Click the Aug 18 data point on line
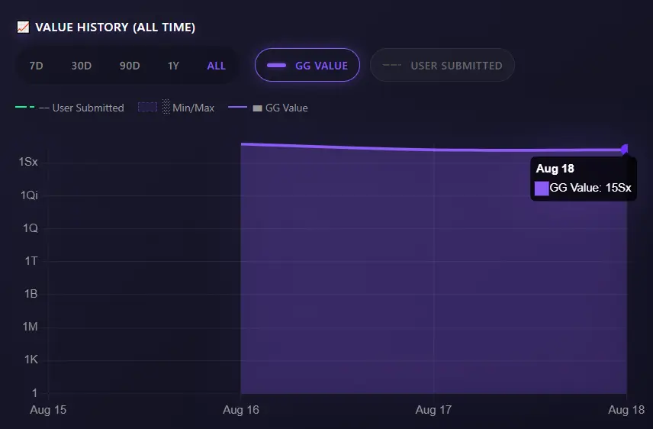653x429 pixels. pyautogui.click(x=625, y=150)
